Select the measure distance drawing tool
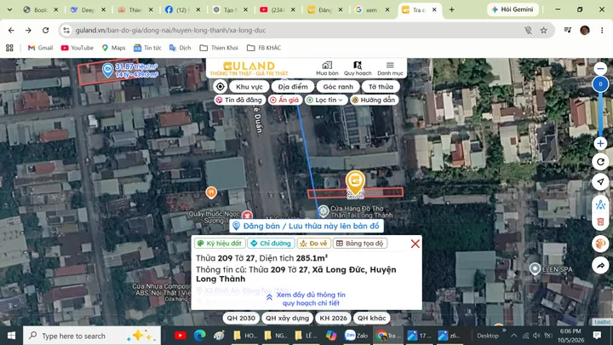The height and width of the screenshot is (345, 613). (x=600, y=204)
